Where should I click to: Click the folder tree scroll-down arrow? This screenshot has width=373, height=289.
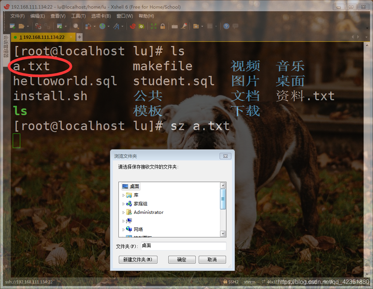223,234
